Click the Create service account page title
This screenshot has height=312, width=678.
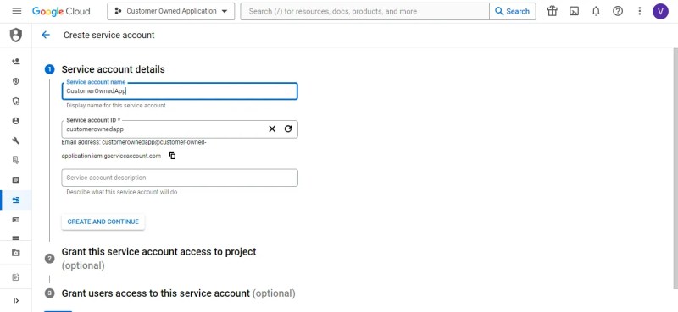click(x=109, y=35)
